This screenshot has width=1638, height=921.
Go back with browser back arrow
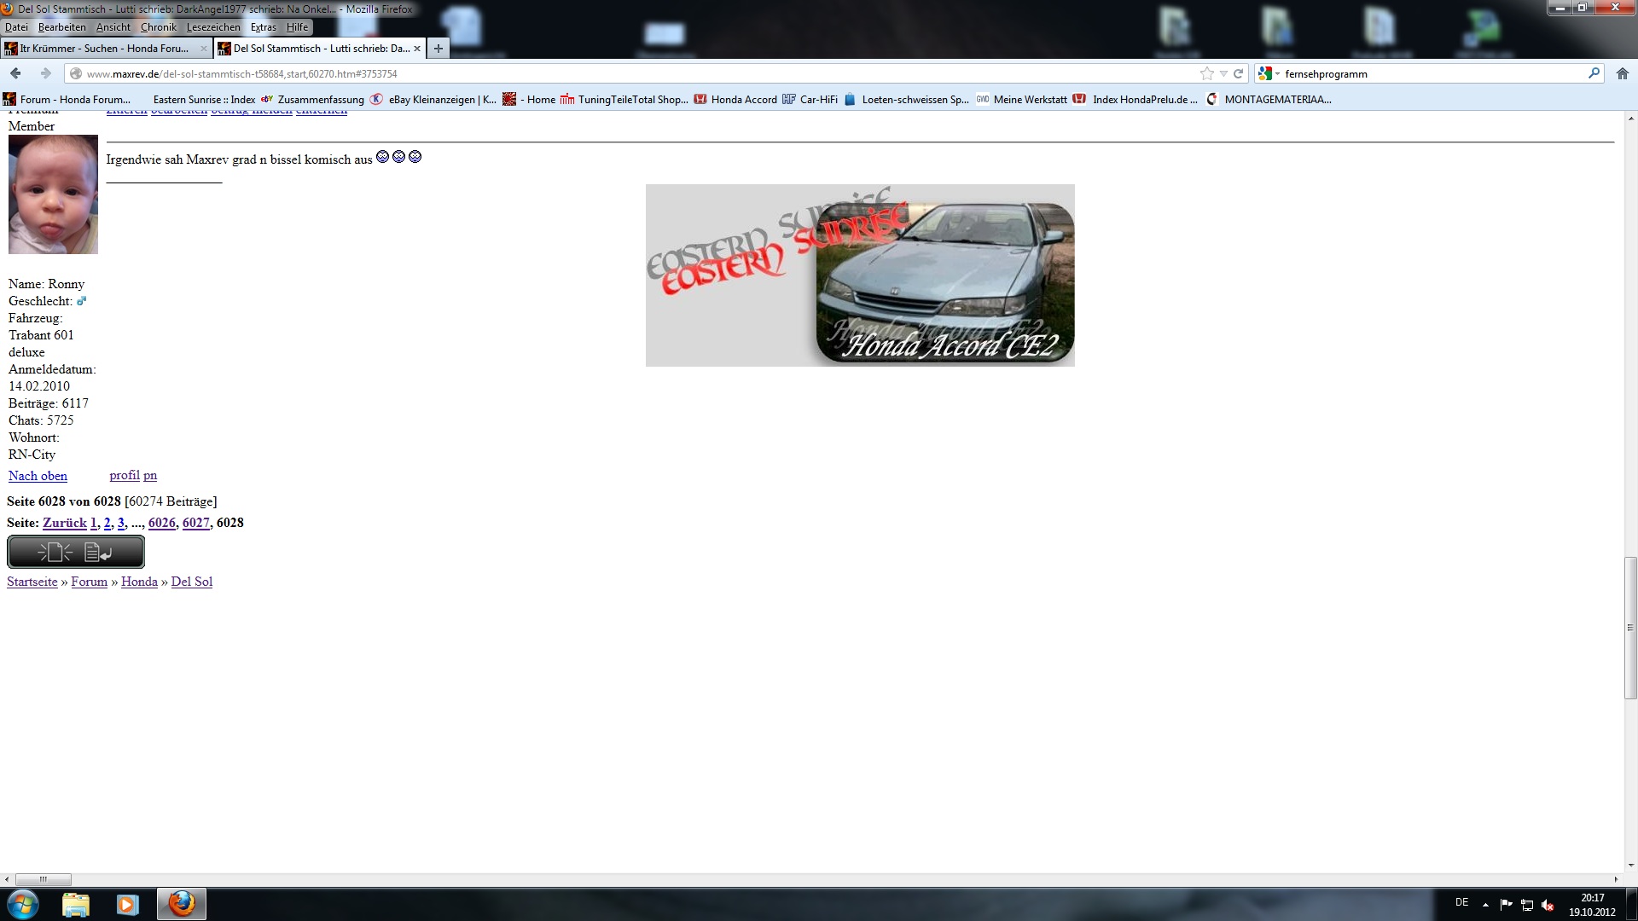tap(16, 73)
